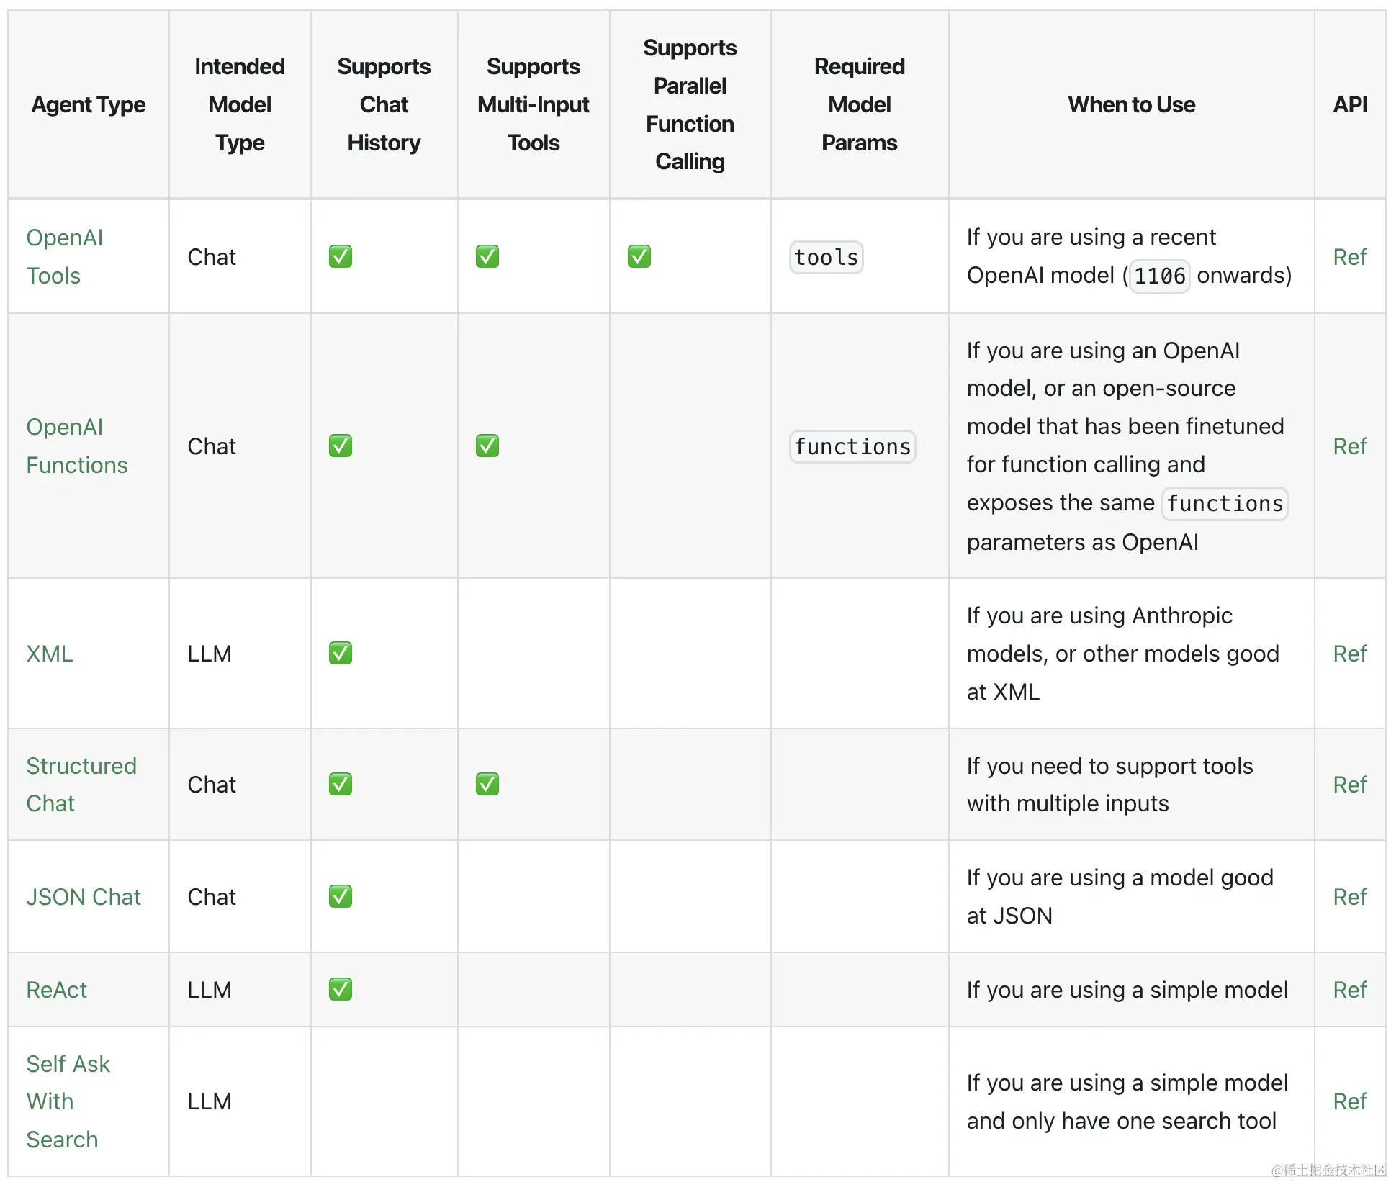Image resolution: width=1391 pixels, height=1182 pixels.
Task: Open the OpenAI Tools agent link
Action: click(64, 256)
